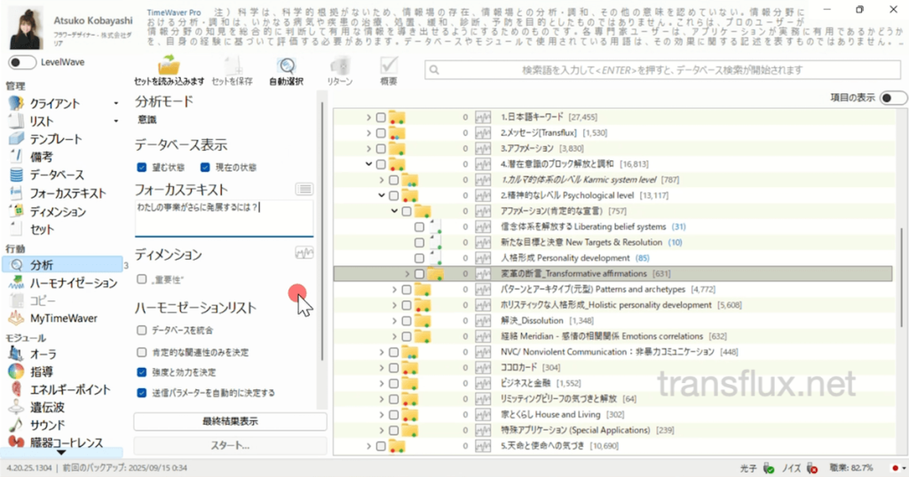The width and height of the screenshot is (909, 477).
Task: Click the 光子 status indicator icon
Action: 769,468
